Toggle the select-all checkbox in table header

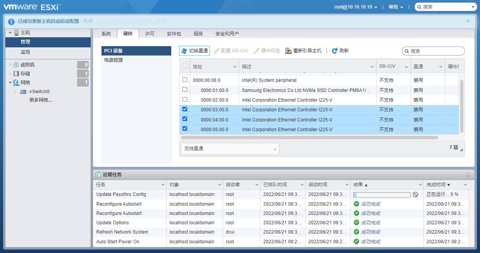pyautogui.click(x=185, y=65)
